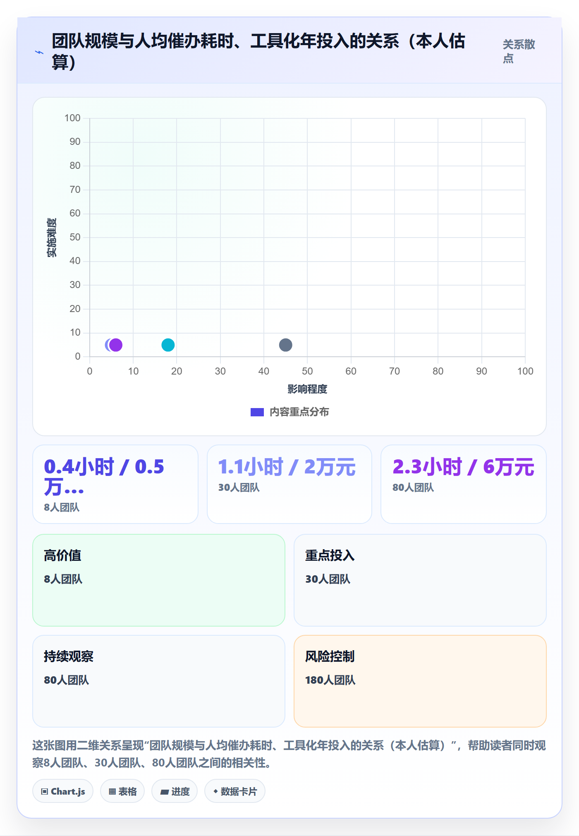
Task: Toggle the 内容重点分布 legend swatch
Action: pos(257,412)
